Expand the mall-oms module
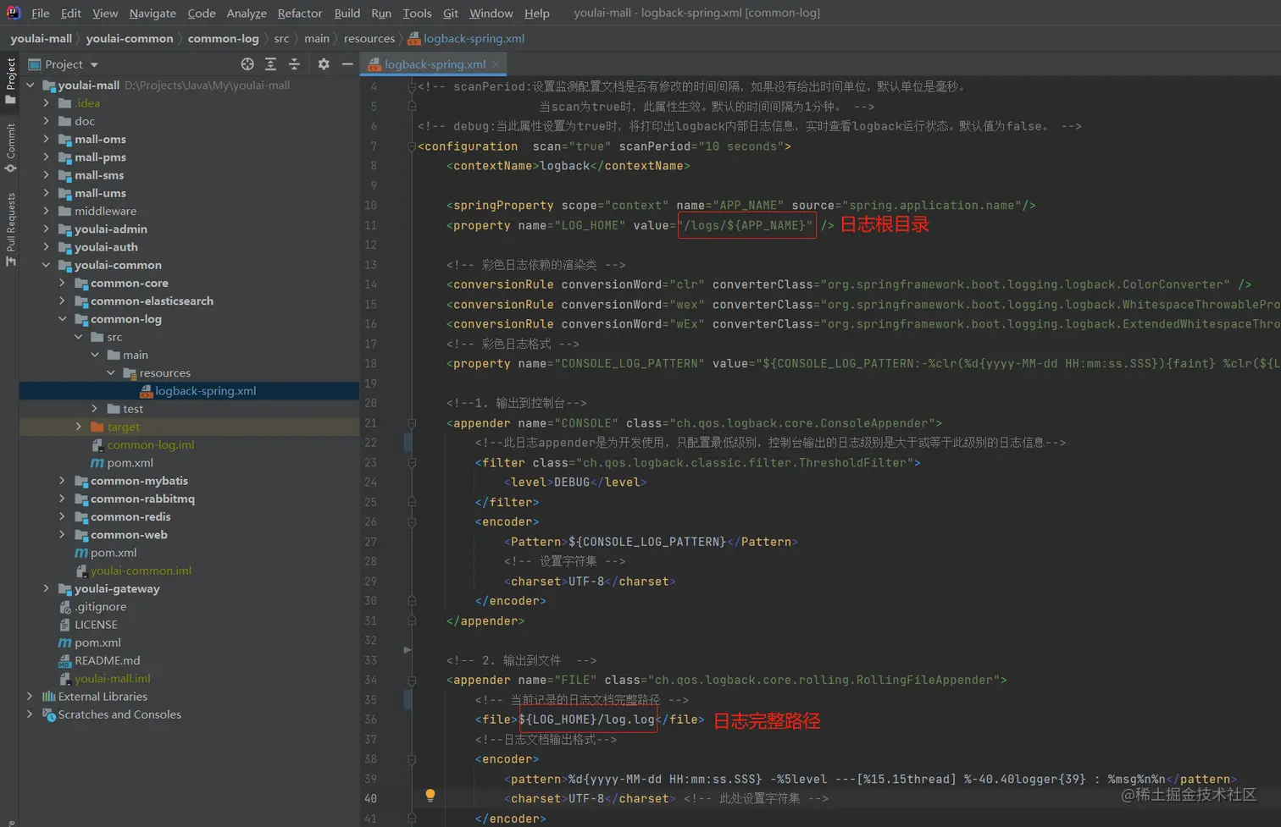This screenshot has width=1281, height=827. (x=47, y=139)
